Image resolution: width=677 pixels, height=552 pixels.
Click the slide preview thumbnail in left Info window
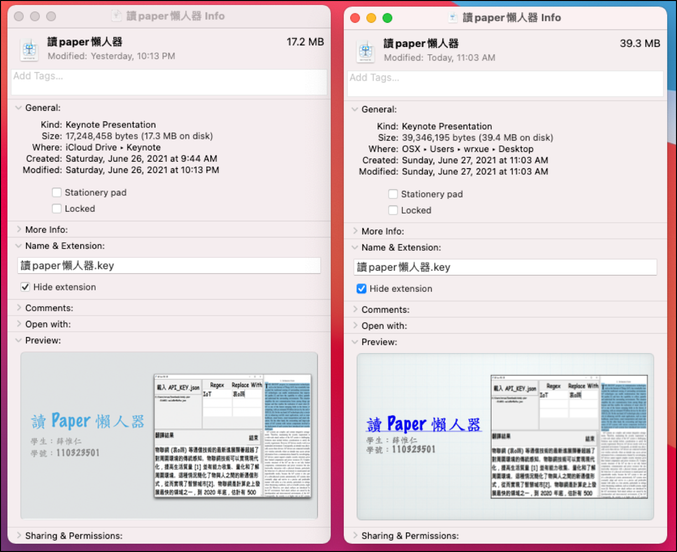click(169, 435)
